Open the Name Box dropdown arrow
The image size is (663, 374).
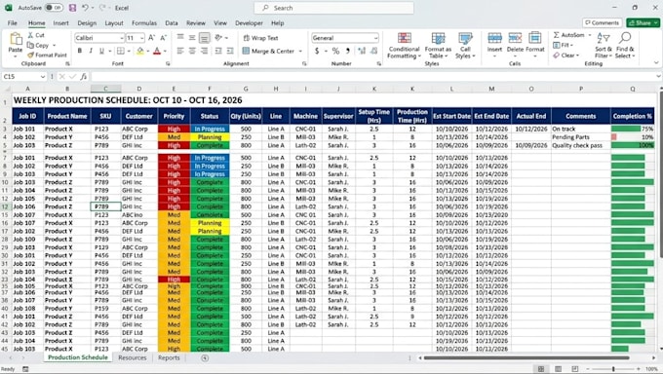point(43,77)
